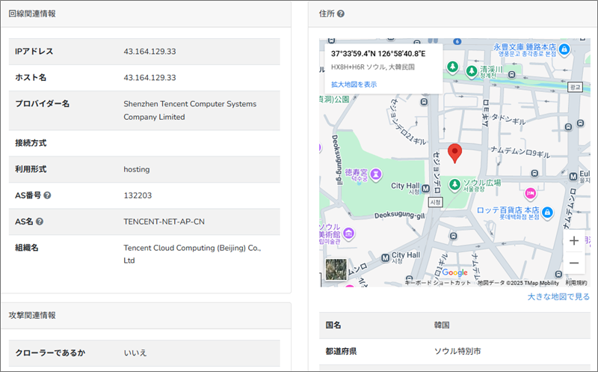598x372 pixels.
Task: Click City Hall metro icon near ソウル広場
Action: pyautogui.click(x=425, y=189)
